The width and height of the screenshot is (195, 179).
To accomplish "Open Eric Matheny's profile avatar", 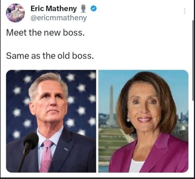I will pyautogui.click(x=15, y=13).
